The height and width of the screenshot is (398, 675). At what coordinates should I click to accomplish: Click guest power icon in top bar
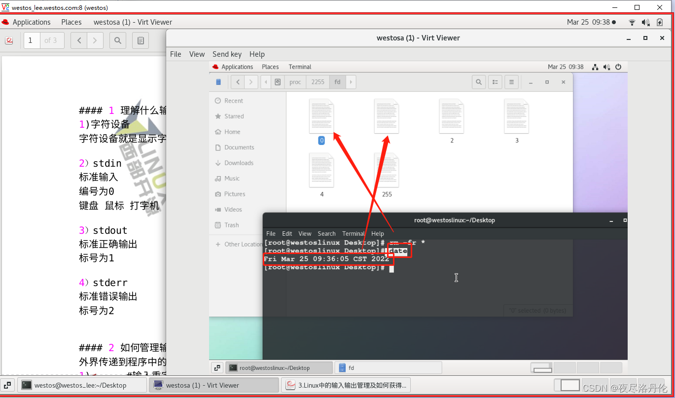[618, 67]
